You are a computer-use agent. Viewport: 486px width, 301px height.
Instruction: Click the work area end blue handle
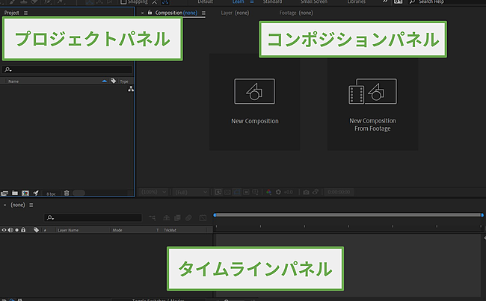coord(482,215)
